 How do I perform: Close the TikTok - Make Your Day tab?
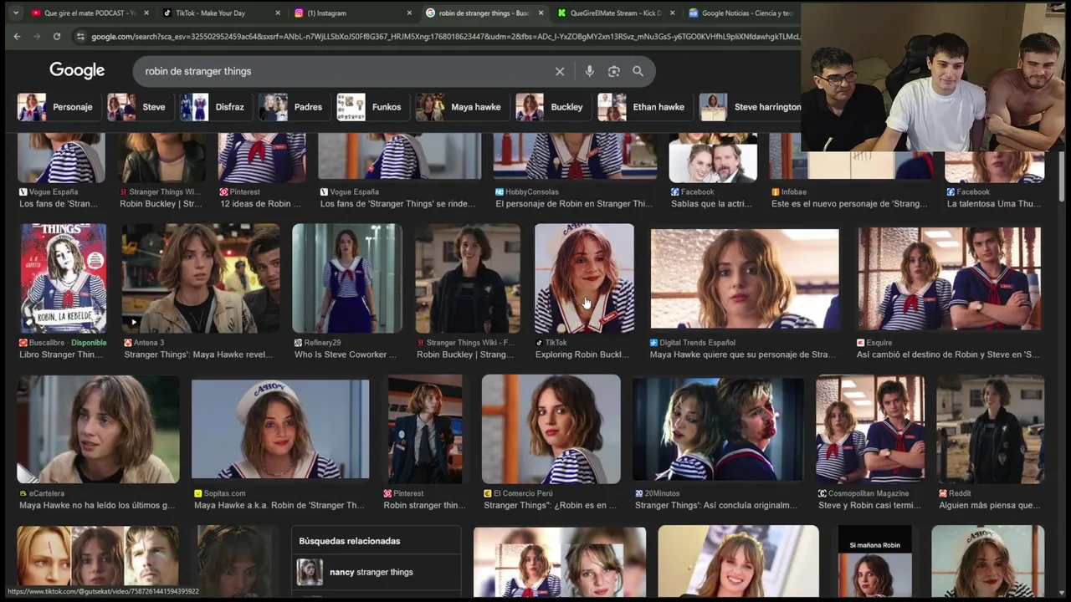(278, 13)
